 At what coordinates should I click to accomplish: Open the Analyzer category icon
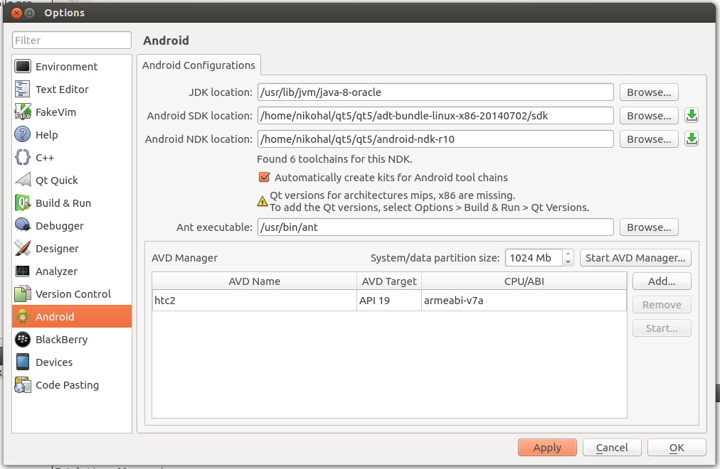pyautogui.click(x=23, y=271)
